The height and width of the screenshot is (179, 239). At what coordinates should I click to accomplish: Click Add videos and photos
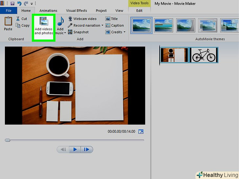point(43,27)
